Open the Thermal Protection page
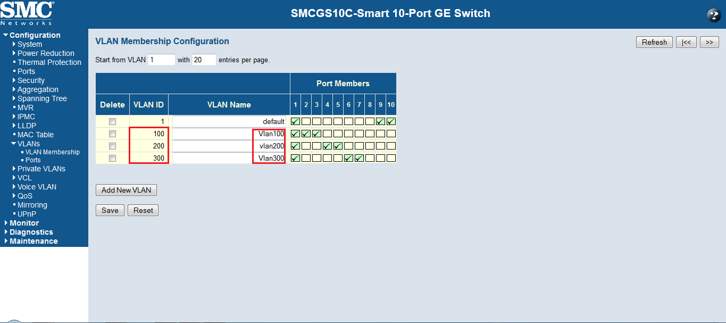Image resolution: width=726 pixels, height=323 pixels. point(49,62)
